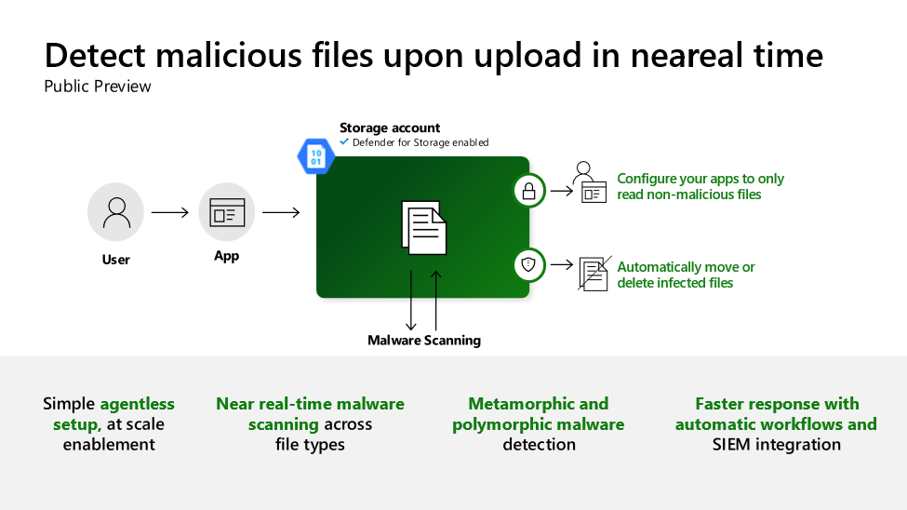Click the documents icon in the green box

click(424, 228)
